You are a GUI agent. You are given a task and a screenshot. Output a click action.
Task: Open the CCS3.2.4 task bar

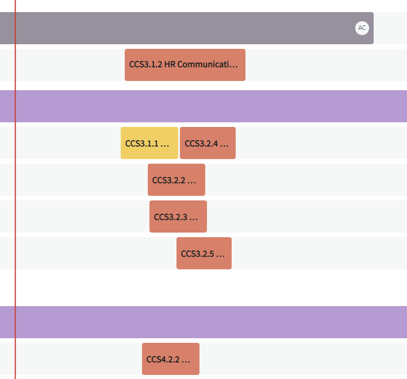coord(208,143)
